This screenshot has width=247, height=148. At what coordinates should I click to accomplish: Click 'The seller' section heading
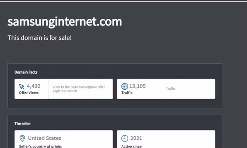point(23,124)
